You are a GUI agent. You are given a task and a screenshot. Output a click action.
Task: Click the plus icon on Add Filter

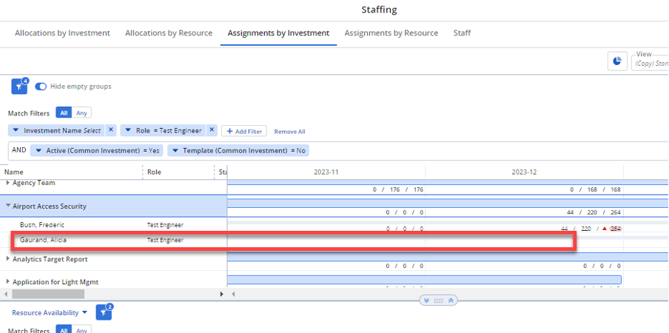click(229, 131)
